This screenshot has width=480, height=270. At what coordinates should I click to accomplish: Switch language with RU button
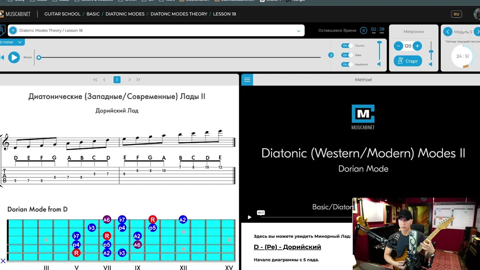click(x=456, y=14)
